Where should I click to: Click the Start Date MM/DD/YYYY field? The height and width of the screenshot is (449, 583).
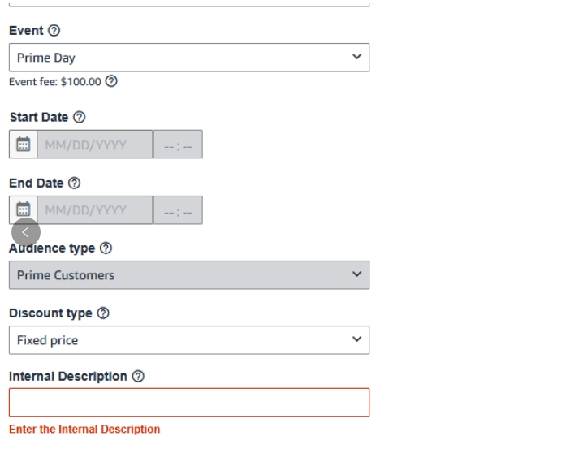pyautogui.click(x=94, y=145)
